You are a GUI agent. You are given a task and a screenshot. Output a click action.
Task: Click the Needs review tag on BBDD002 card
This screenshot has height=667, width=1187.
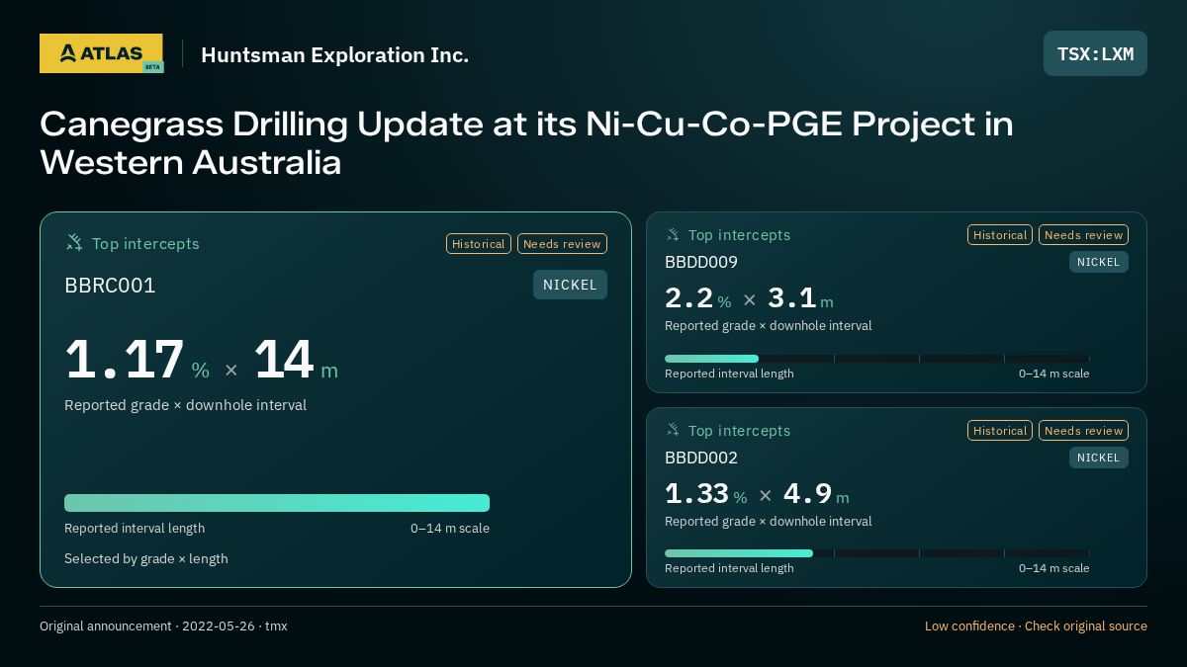(x=1083, y=431)
